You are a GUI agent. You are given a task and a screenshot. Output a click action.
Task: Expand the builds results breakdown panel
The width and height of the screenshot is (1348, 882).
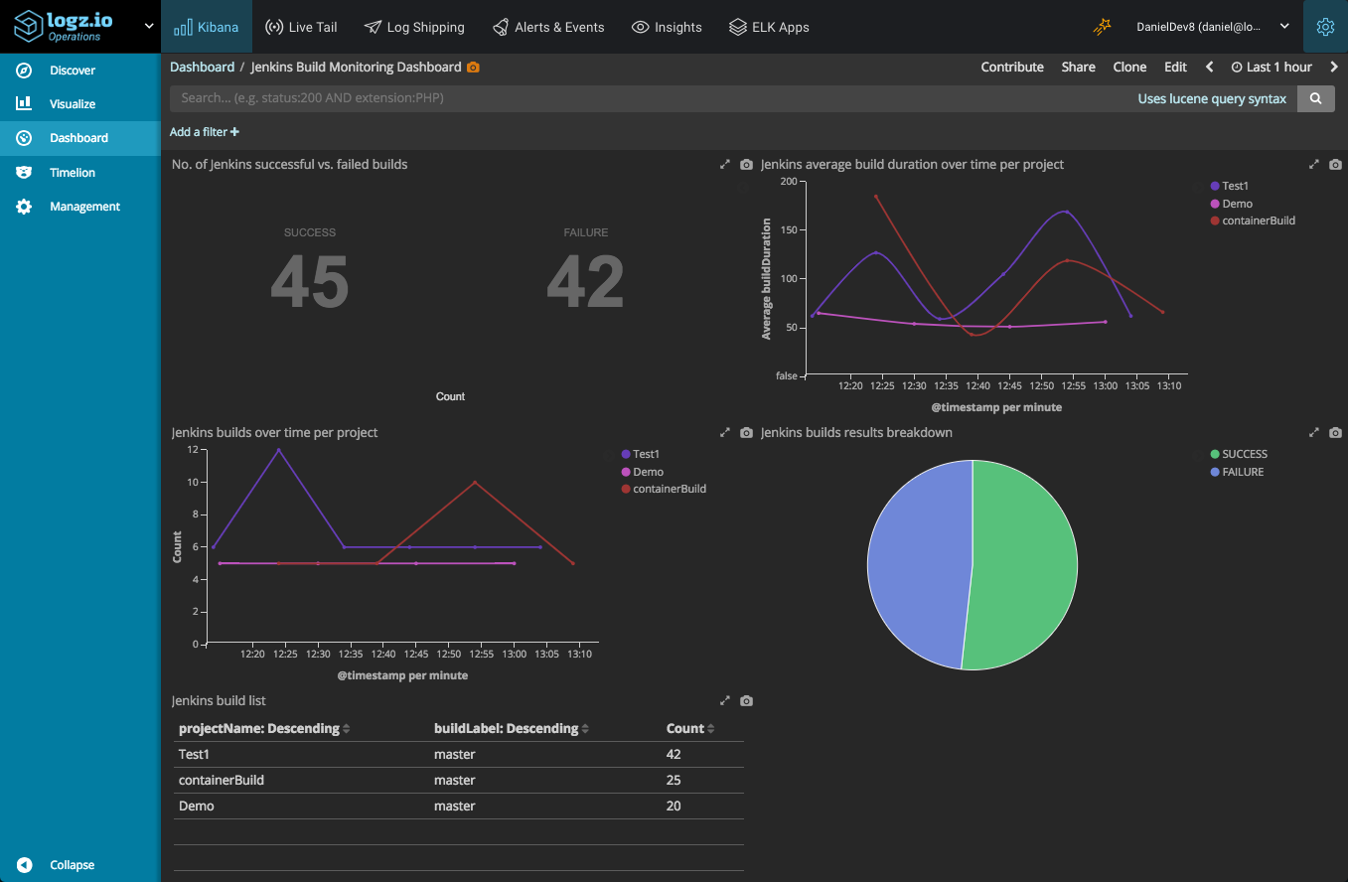pyautogui.click(x=1314, y=432)
